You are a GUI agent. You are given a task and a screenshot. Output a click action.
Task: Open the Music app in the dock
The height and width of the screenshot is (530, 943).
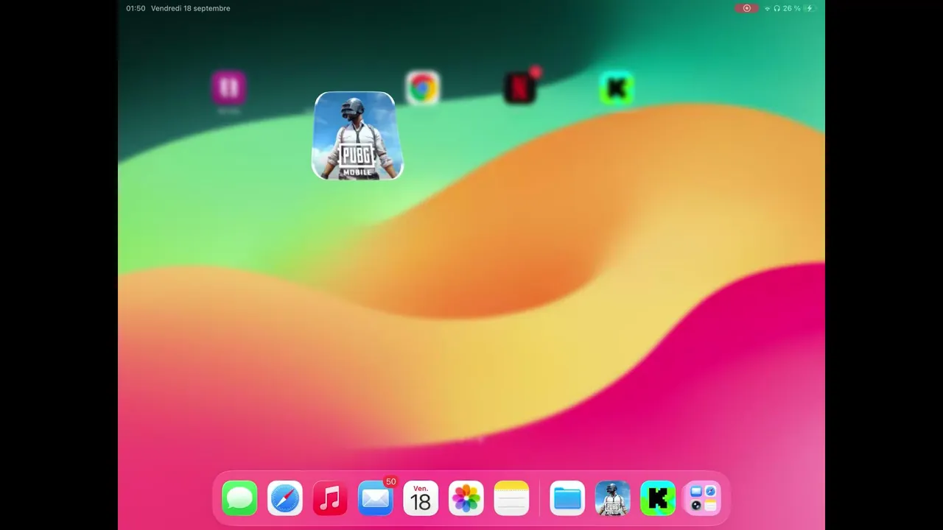(x=330, y=498)
